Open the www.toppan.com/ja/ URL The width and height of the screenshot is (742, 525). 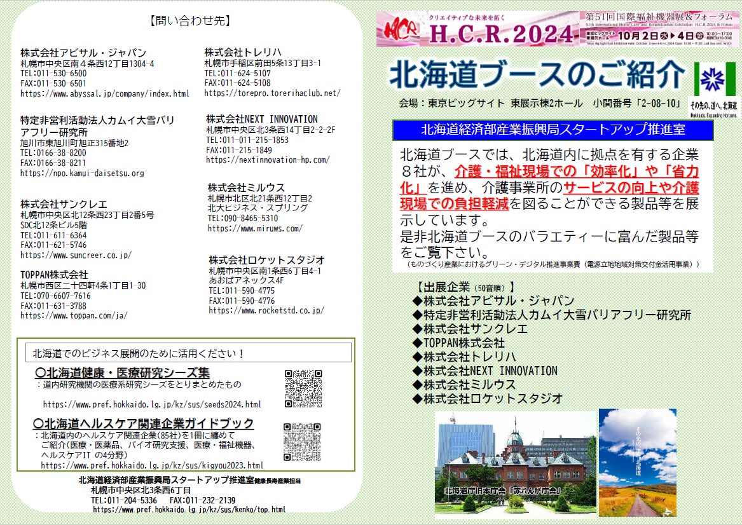click(x=74, y=315)
